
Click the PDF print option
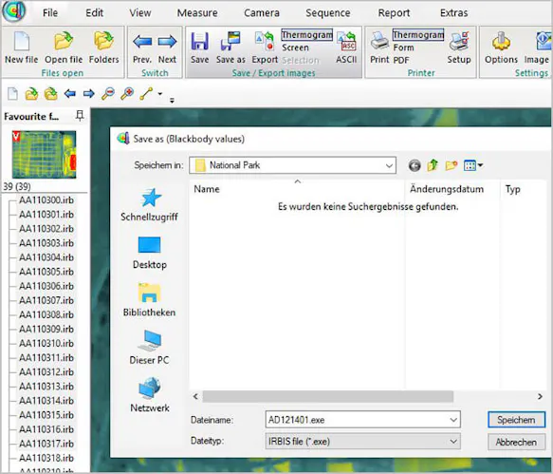pos(401,61)
